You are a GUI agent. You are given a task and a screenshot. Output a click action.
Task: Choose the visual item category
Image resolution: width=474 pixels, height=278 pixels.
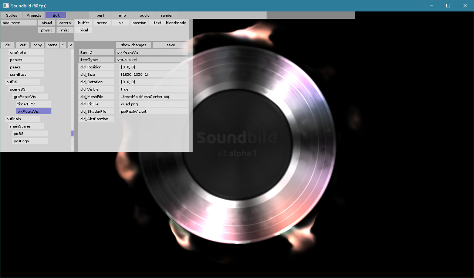tap(47, 23)
